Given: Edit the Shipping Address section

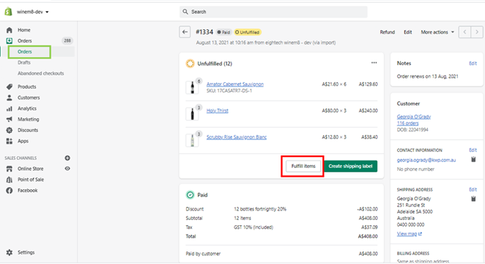Looking at the screenshot, I should click(x=473, y=189).
